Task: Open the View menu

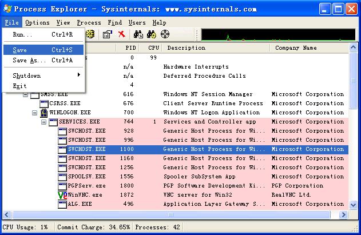Action: click(63, 22)
